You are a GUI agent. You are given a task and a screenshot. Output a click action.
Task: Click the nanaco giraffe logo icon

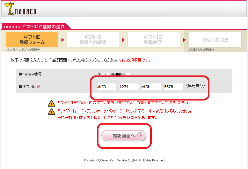click(x=10, y=9)
